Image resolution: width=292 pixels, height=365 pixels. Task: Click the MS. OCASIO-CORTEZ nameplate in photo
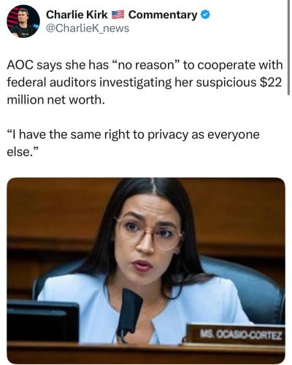click(x=236, y=334)
